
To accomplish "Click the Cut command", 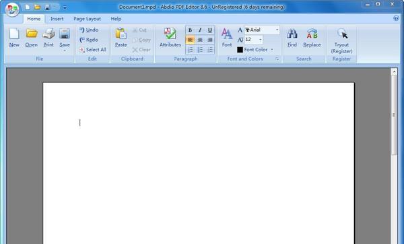I will [x=139, y=30].
